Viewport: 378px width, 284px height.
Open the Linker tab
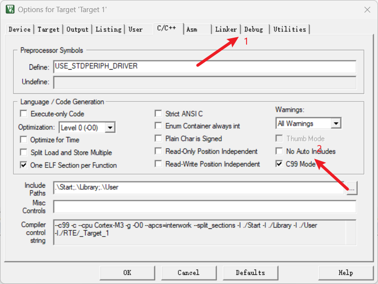click(226, 30)
